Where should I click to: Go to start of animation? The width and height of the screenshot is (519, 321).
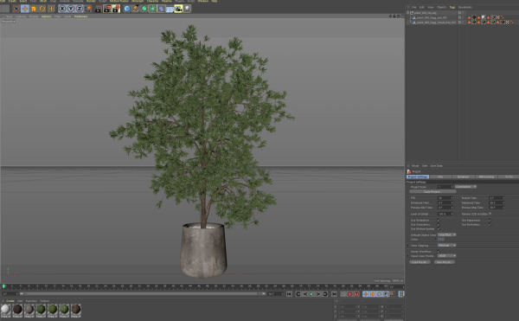click(x=289, y=294)
